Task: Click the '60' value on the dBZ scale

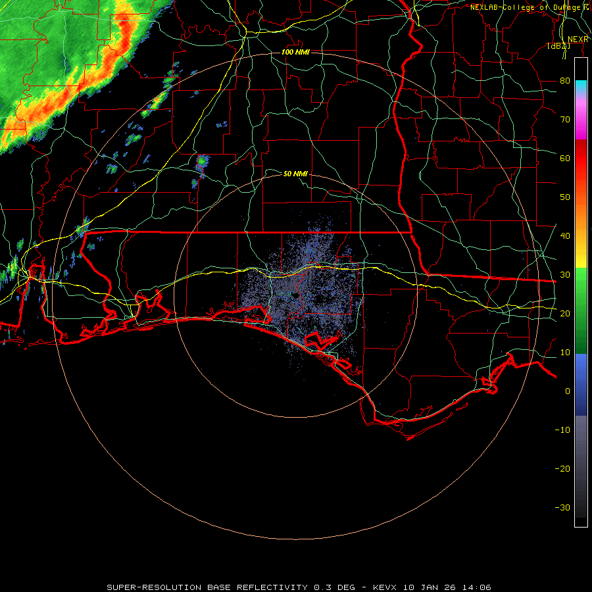Action: (565, 158)
